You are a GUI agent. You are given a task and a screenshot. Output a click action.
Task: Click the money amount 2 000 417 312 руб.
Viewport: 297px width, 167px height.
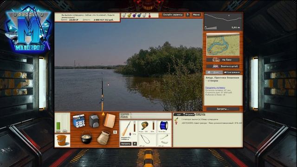click(103, 19)
